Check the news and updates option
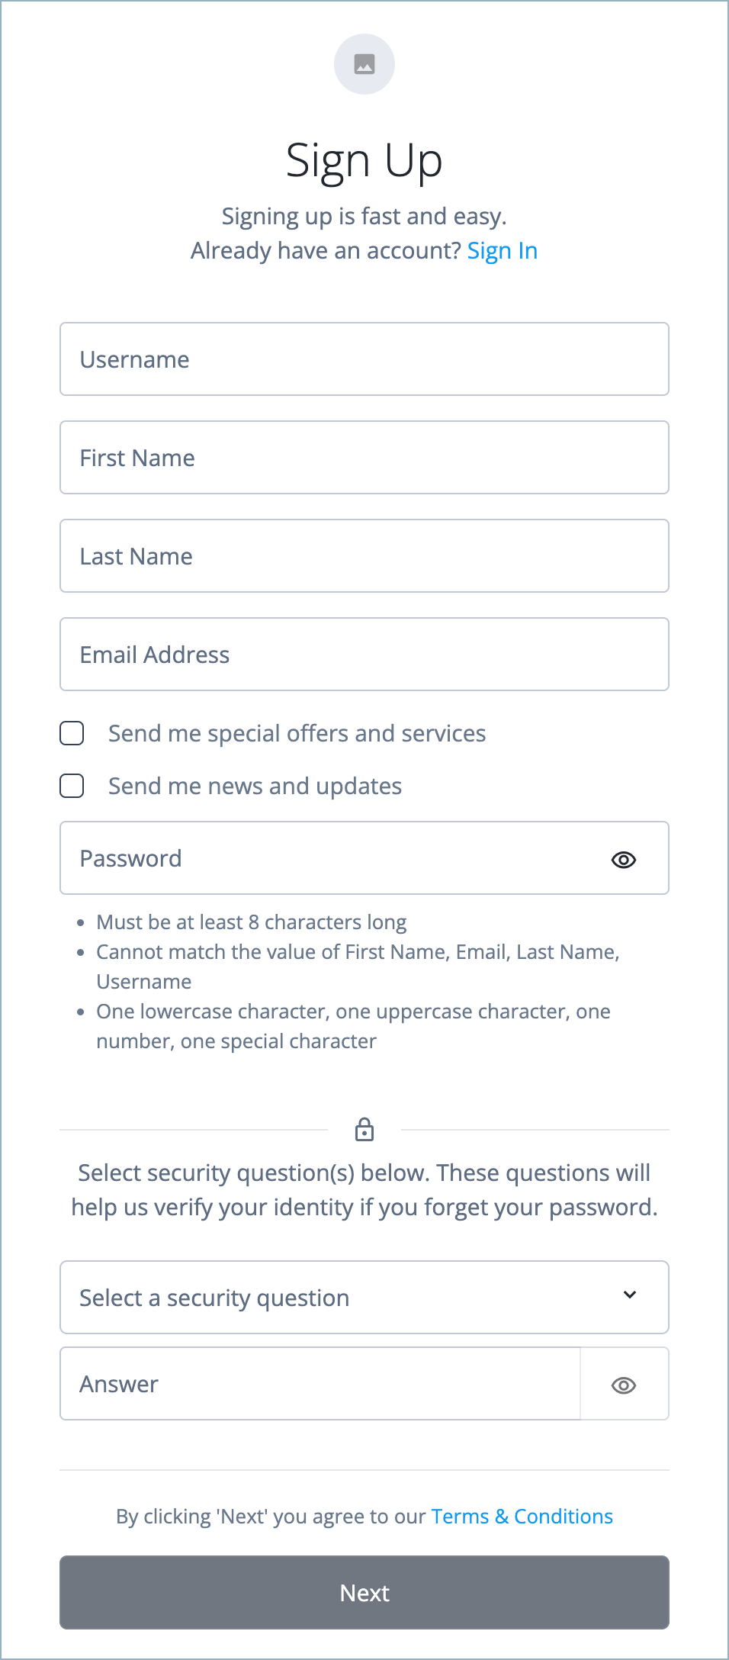 click(x=72, y=786)
